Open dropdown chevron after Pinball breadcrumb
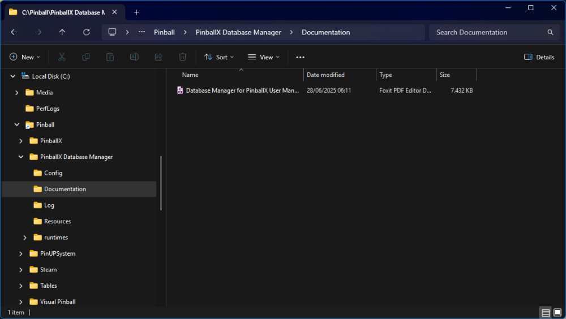566x319 pixels. pos(185,32)
